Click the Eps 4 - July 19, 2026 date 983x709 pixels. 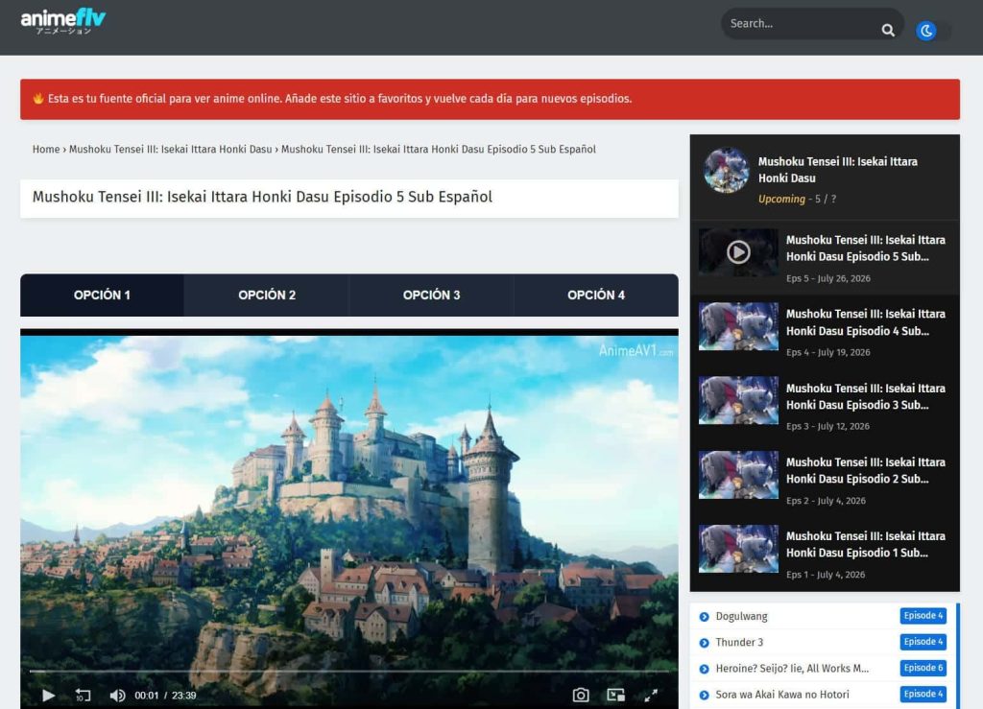(x=828, y=352)
